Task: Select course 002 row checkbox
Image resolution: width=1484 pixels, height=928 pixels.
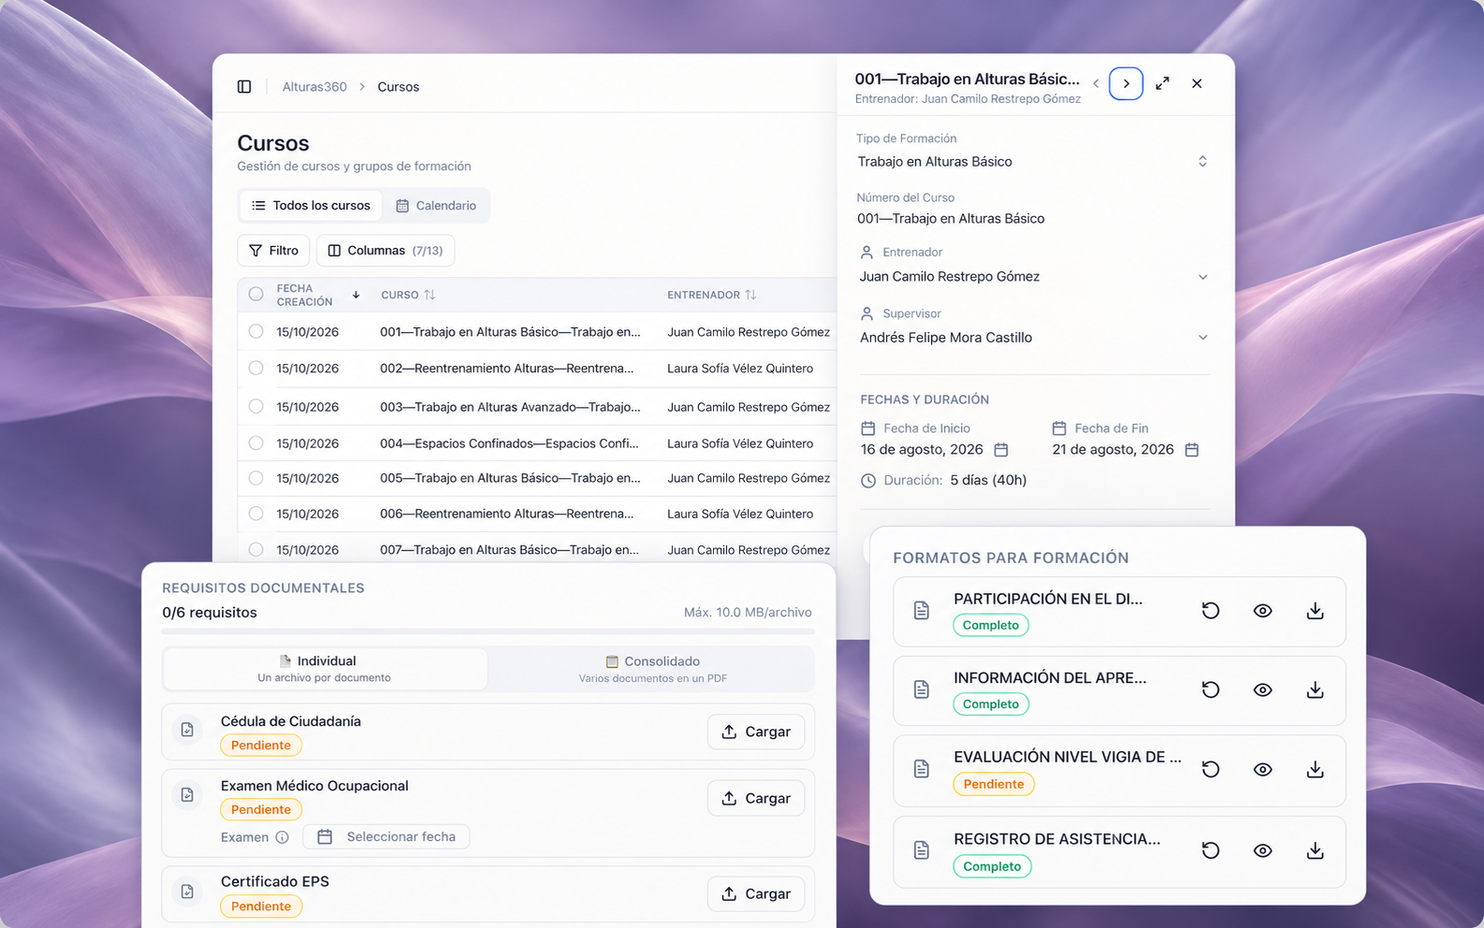Action: 255,368
